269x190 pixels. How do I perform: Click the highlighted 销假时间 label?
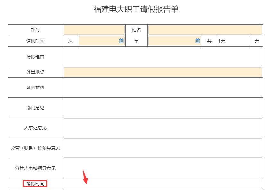(35, 184)
